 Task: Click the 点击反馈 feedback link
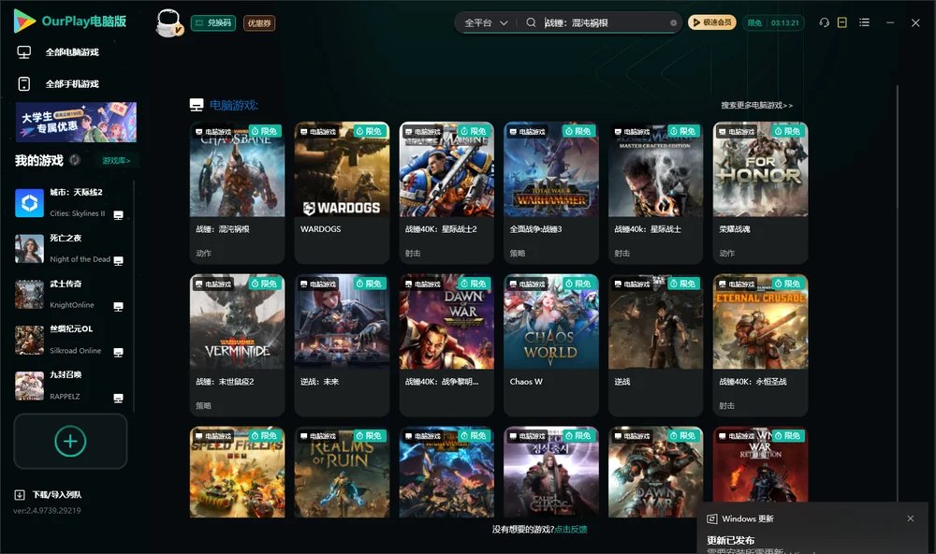click(x=571, y=529)
